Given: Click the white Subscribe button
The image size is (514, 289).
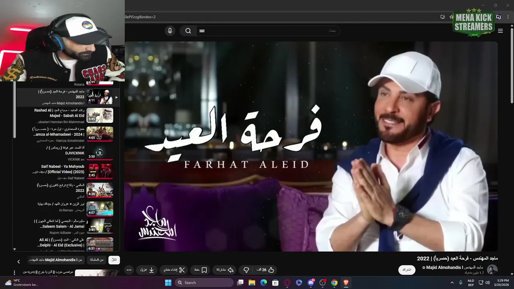Looking at the screenshot, I should 406,270.
